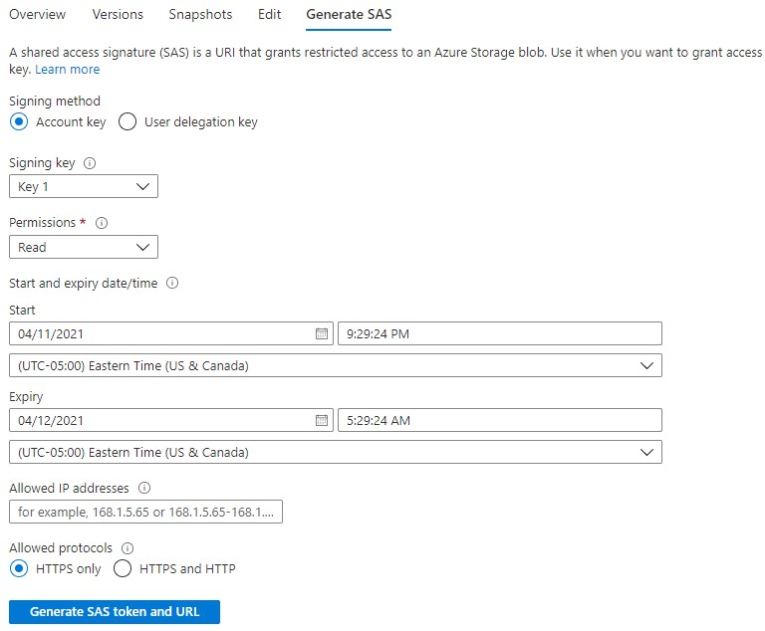
Task: Open the Start date calendar picker icon
Action: 322,333
